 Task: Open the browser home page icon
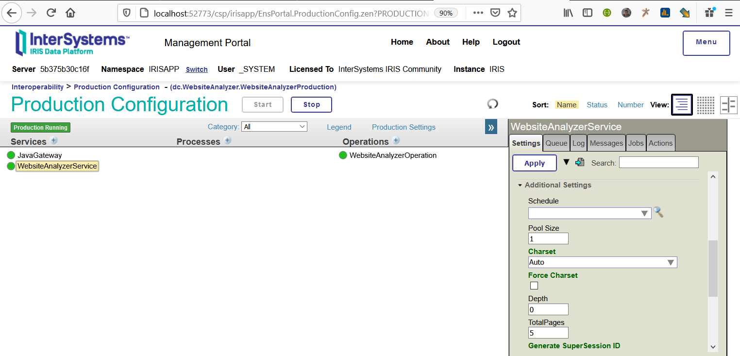(x=70, y=13)
